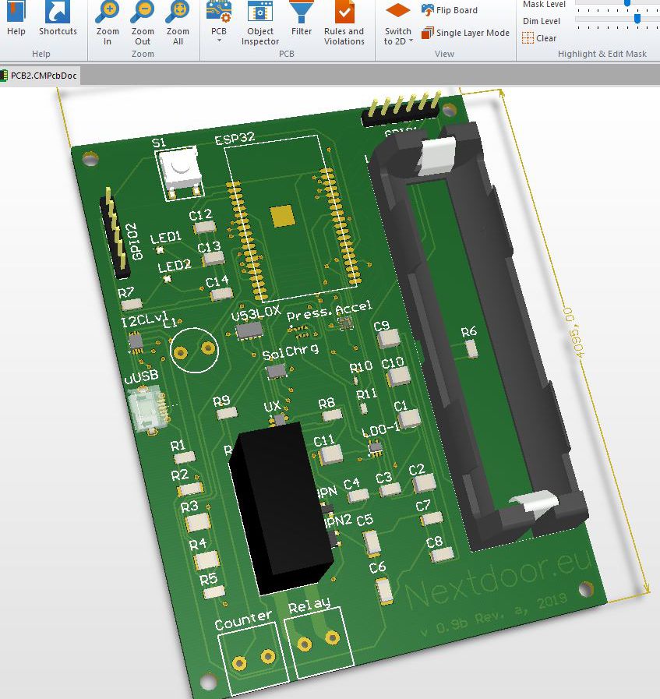
Task: Select the ESP32 module on board
Action: click(290, 218)
